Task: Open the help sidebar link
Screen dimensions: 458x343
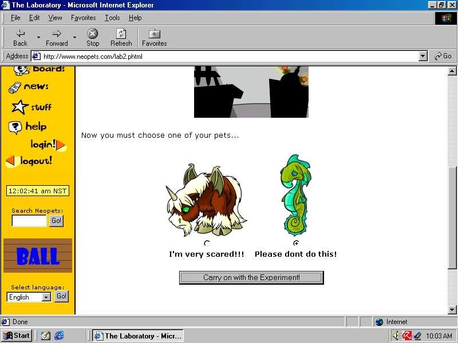Action: (27, 127)
